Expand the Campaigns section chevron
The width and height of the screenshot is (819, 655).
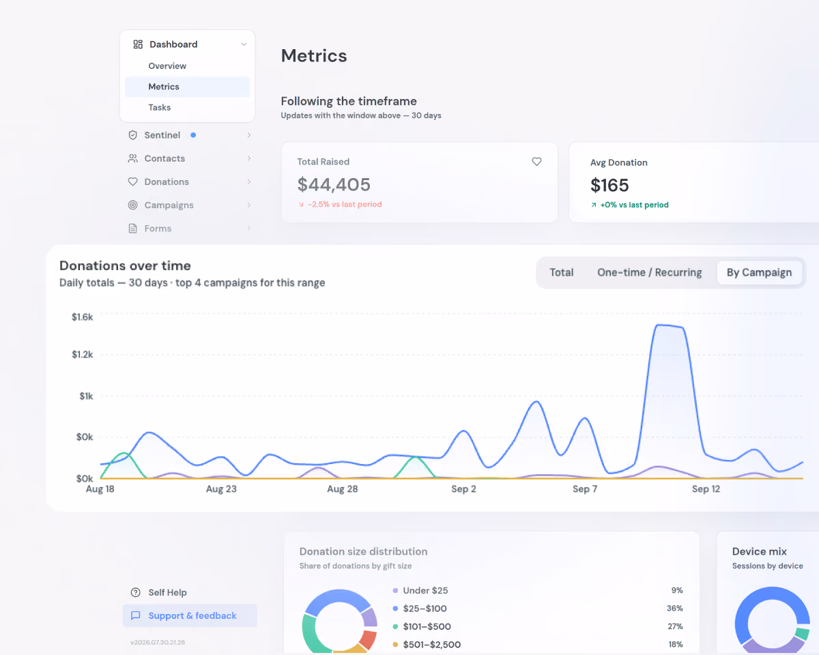pos(248,205)
